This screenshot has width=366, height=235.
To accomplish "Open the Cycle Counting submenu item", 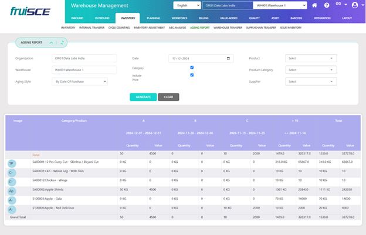I will (119, 28).
